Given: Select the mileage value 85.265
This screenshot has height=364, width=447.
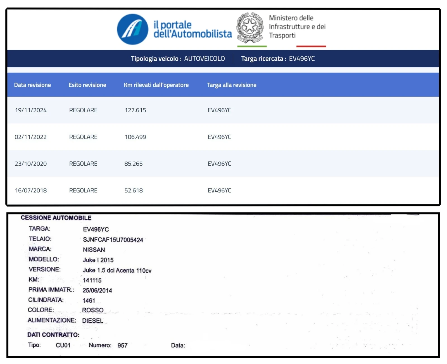Looking at the screenshot, I should 134,164.
